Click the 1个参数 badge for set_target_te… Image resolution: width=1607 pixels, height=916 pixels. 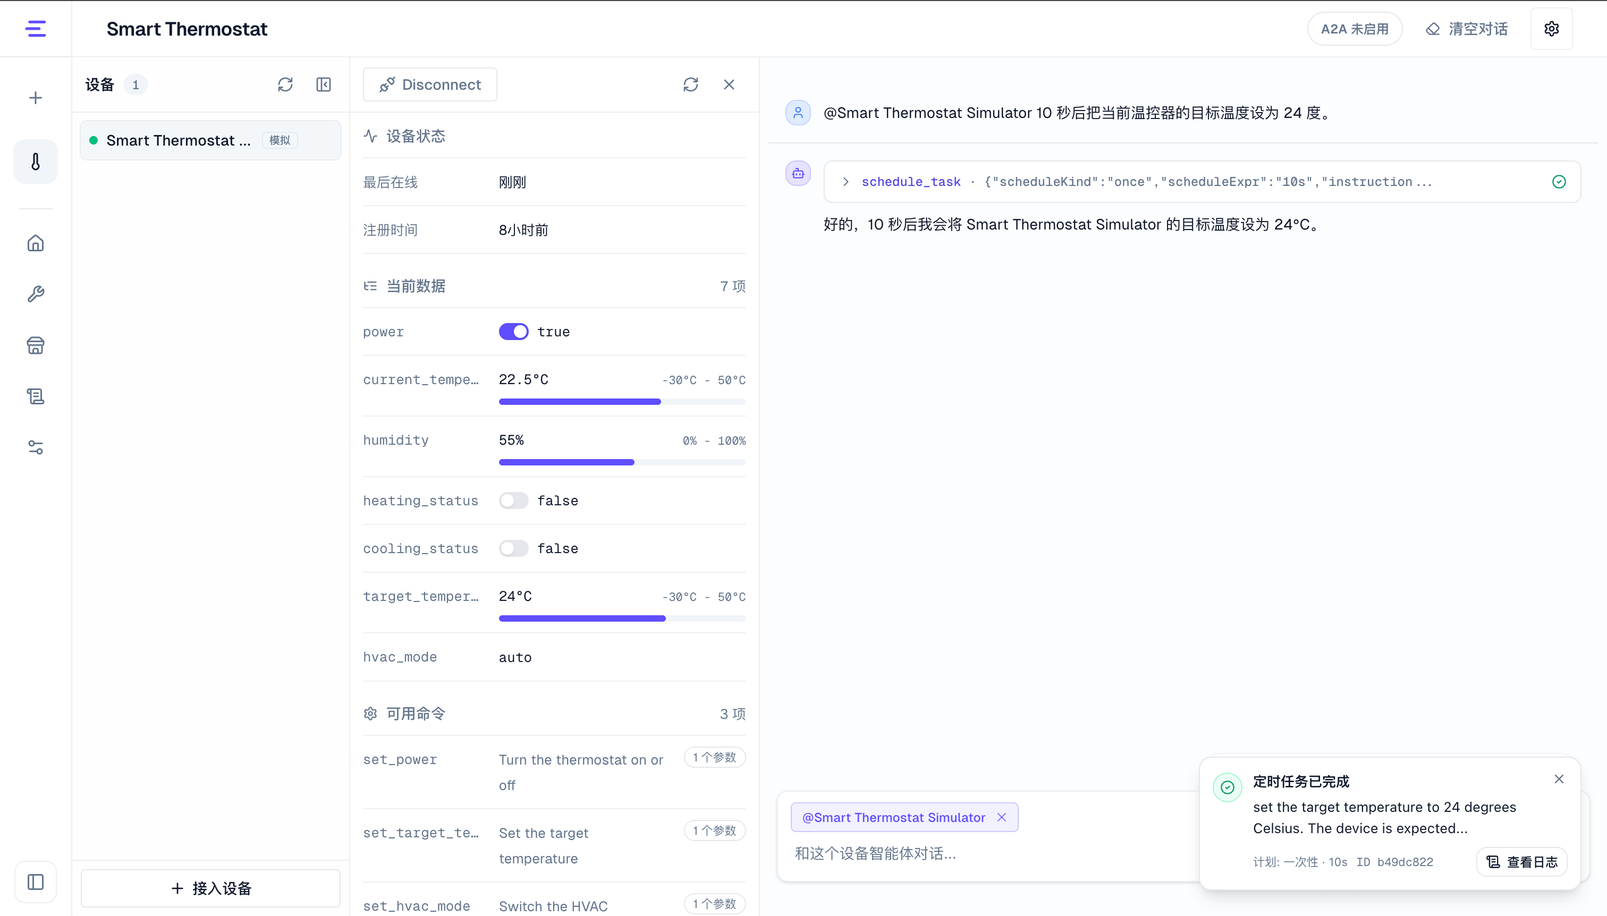click(714, 830)
